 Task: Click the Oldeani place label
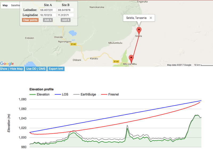pyautogui.click(x=77, y=60)
